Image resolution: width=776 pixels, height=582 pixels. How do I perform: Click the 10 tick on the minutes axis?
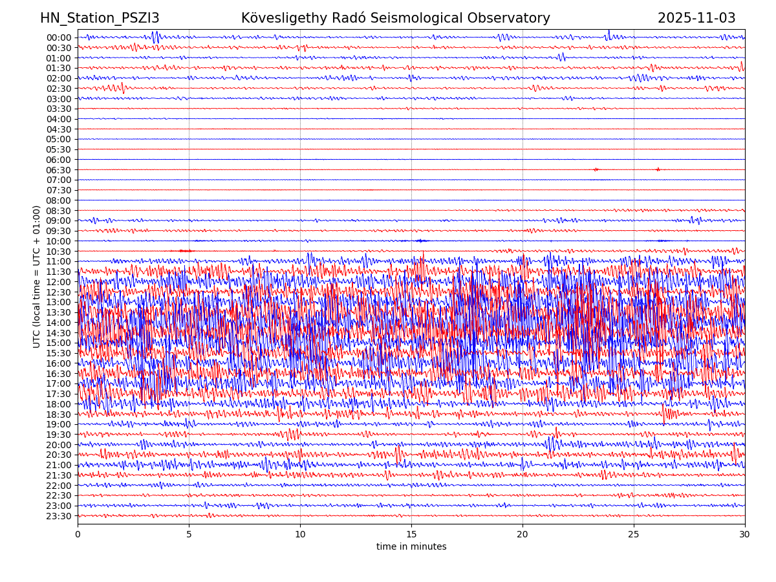point(300,535)
